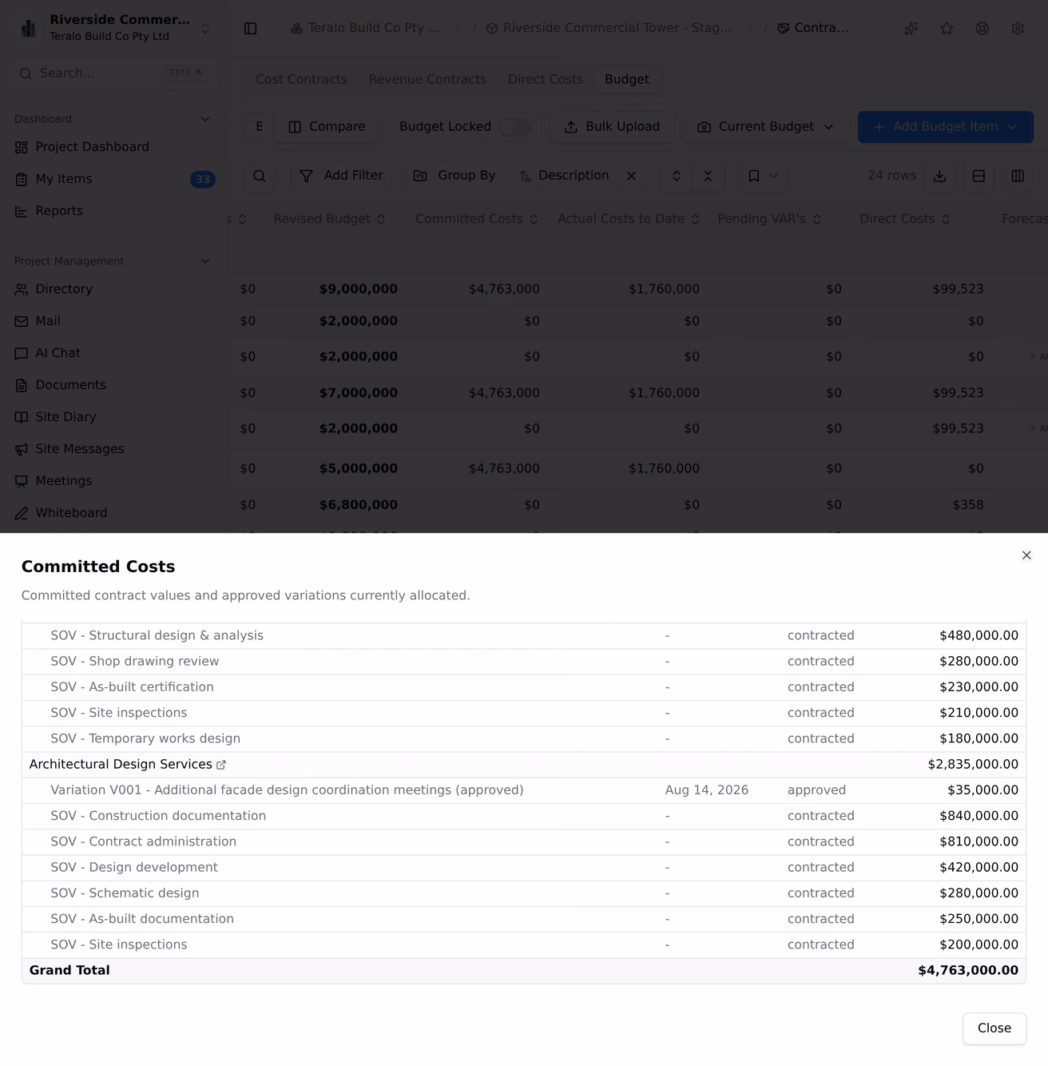
Task: Toggle the Budget Locked switch
Action: tap(514, 127)
